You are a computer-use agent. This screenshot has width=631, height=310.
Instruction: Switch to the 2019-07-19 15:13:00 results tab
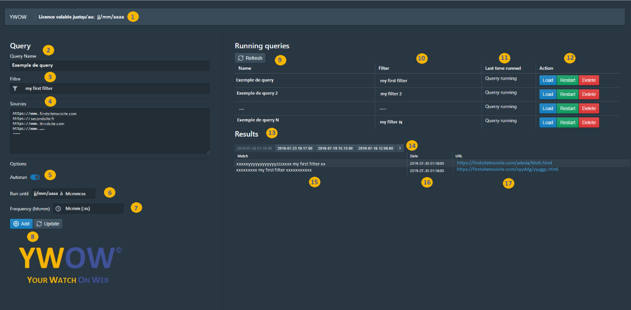tap(335, 148)
